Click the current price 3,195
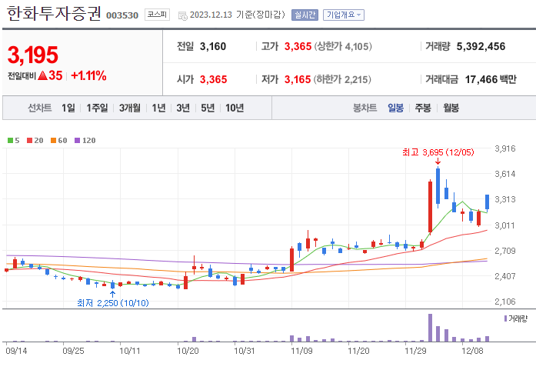The height and width of the screenshot is (370, 536). tap(33, 55)
